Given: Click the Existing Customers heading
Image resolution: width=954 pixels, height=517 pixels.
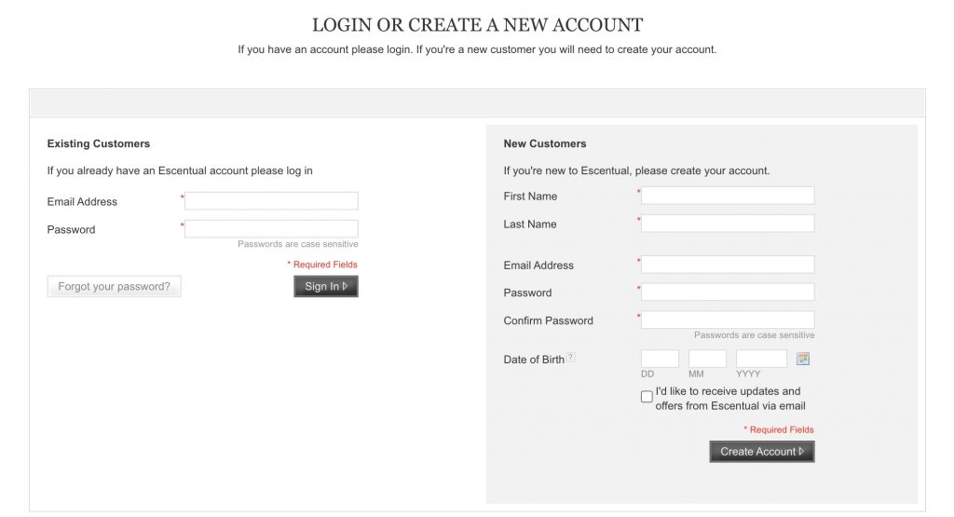Looking at the screenshot, I should point(99,143).
